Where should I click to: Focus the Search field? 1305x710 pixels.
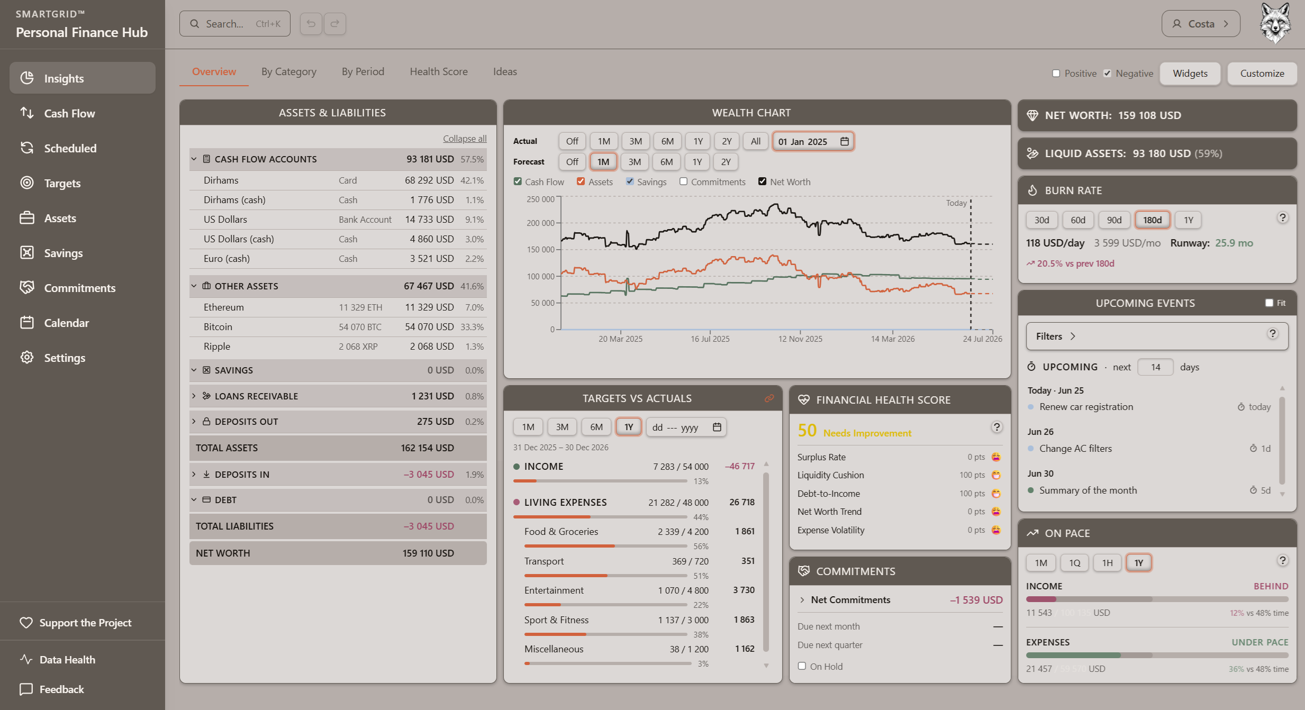[235, 24]
